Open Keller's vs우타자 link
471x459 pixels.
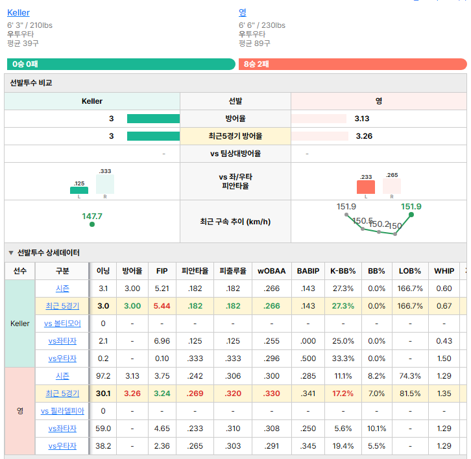62,359
